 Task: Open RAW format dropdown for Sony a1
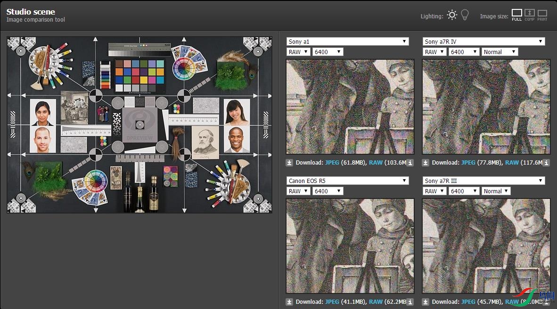[x=298, y=52]
